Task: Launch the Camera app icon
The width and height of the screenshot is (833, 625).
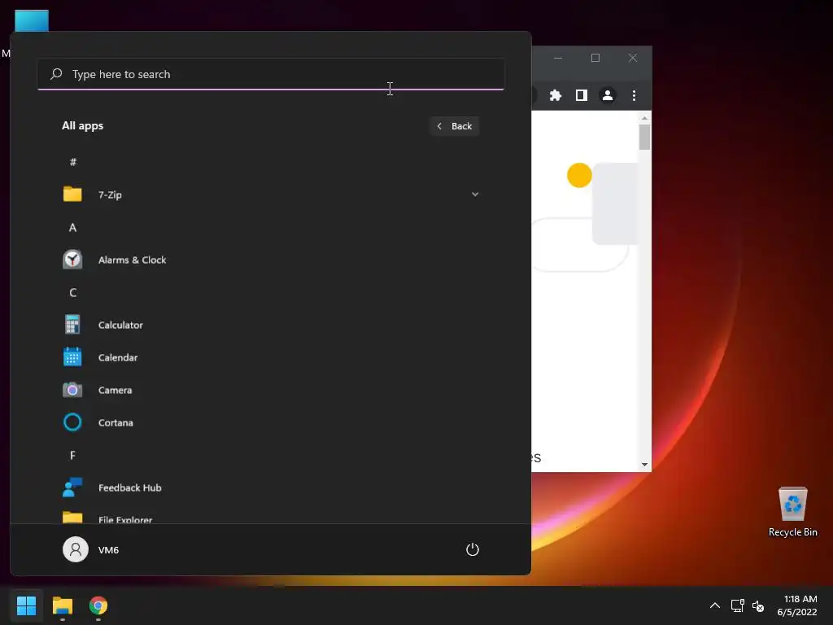Action: pos(72,390)
